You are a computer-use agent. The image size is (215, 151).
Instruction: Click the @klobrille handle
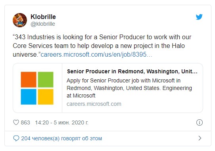43,24
